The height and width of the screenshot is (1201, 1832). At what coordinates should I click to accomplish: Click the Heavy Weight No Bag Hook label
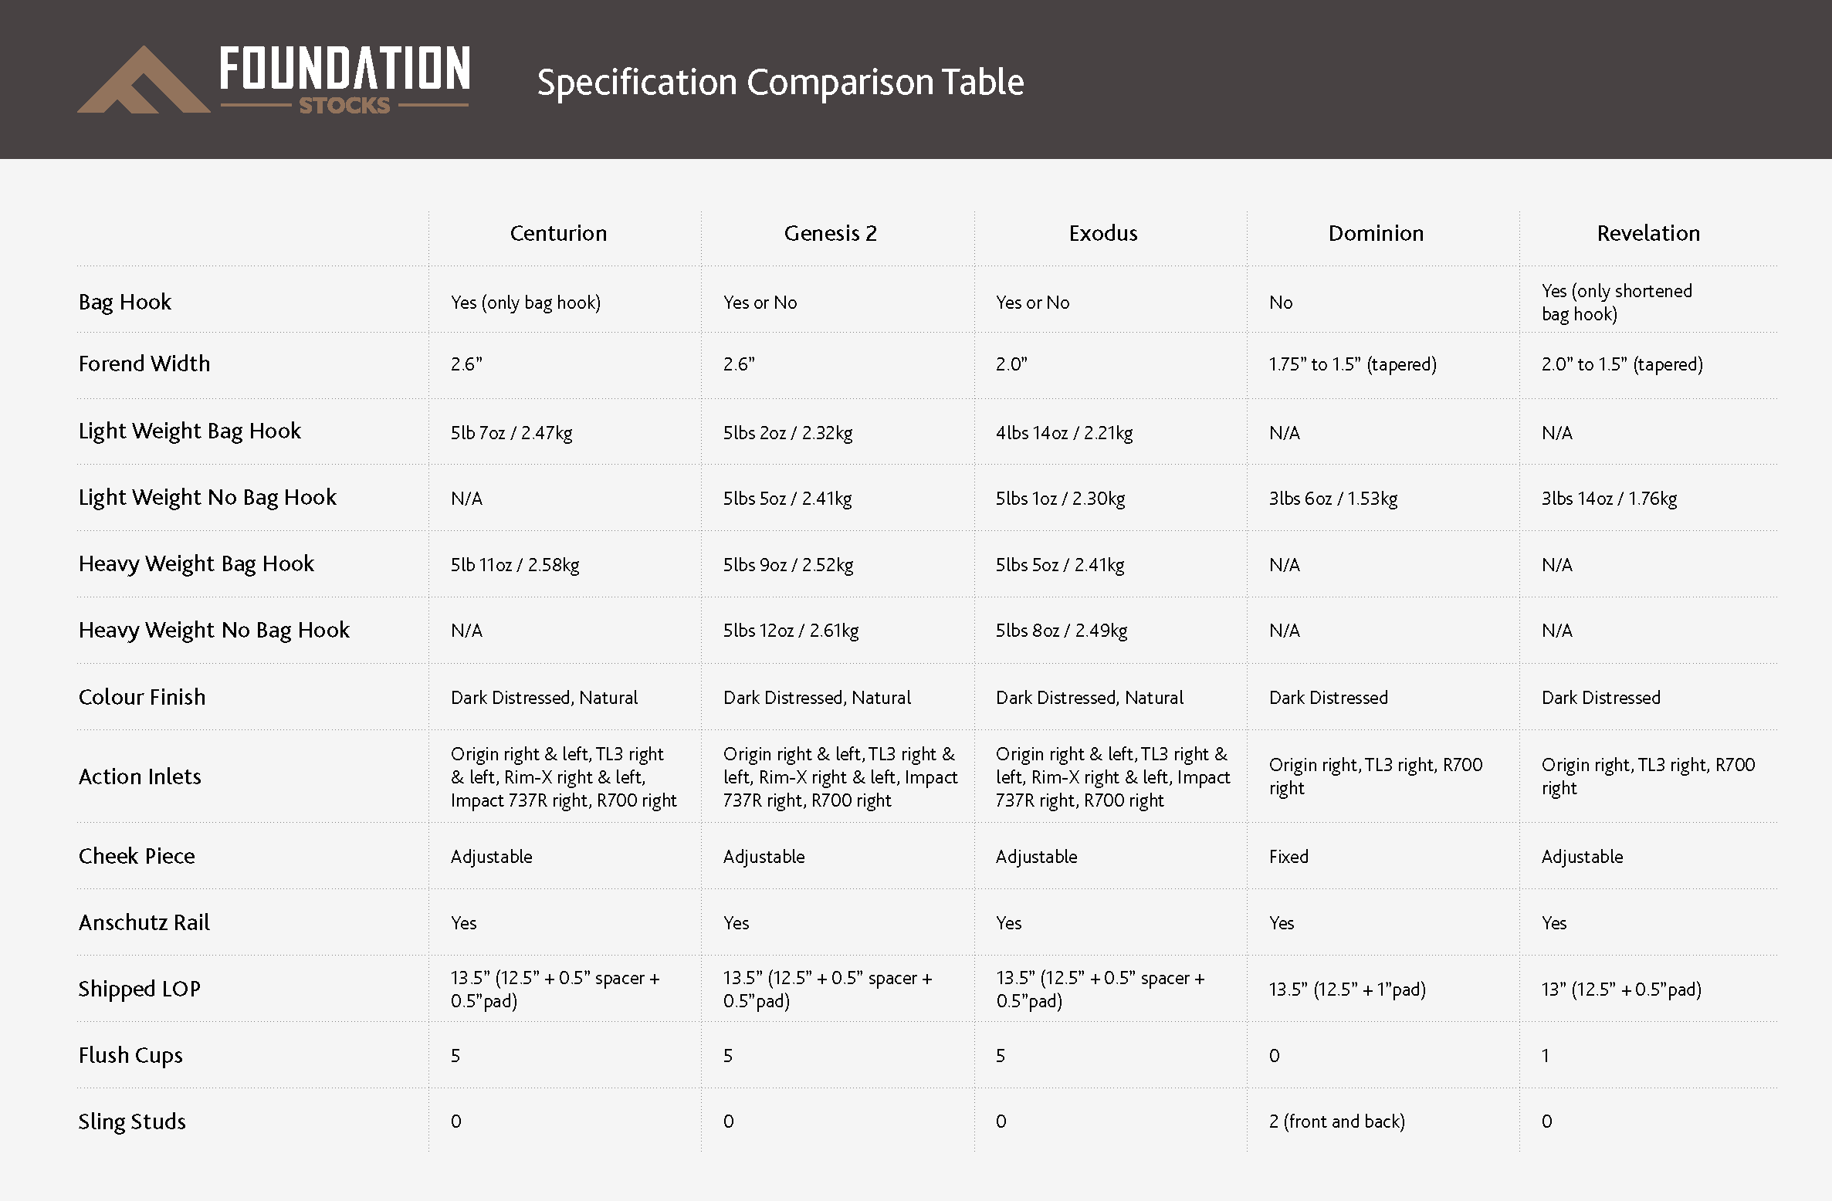pos(214,631)
